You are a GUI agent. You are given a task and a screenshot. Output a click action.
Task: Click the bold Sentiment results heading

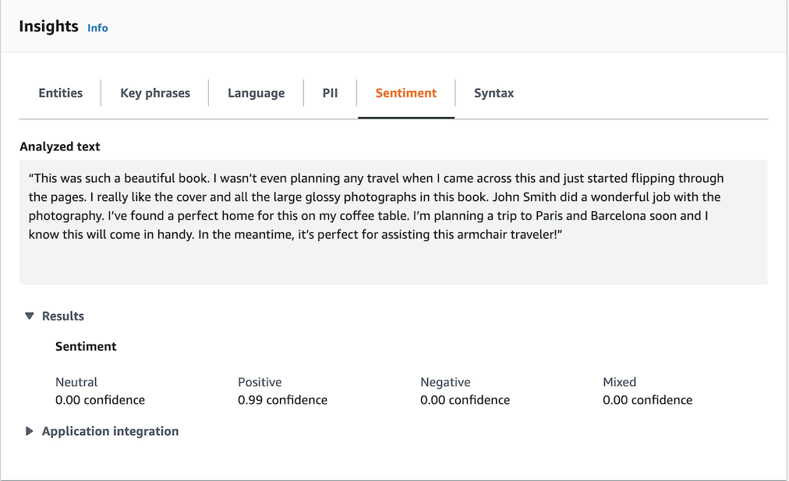[x=86, y=346]
